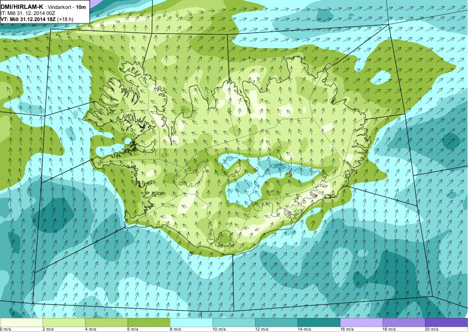
Task: Click the 8–10 m/s light cyan swatch
Action: 191,323
